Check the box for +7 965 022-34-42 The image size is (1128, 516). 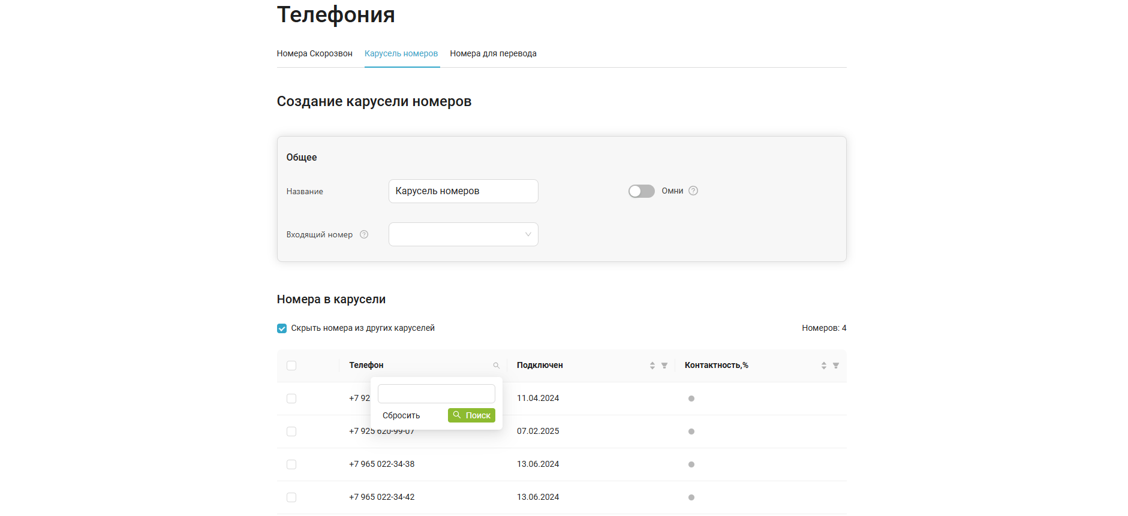pos(291,497)
